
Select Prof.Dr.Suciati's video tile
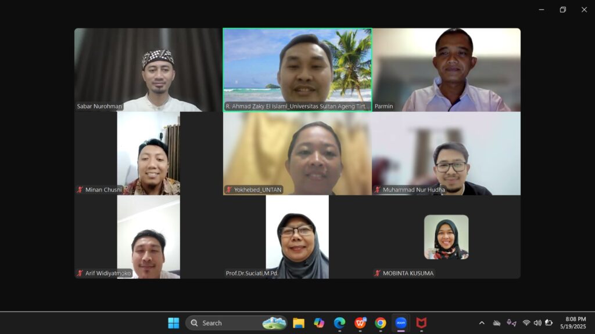pos(297,237)
